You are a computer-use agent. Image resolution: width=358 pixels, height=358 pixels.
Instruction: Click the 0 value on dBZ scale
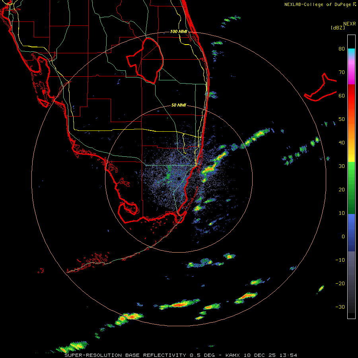click(x=343, y=237)
